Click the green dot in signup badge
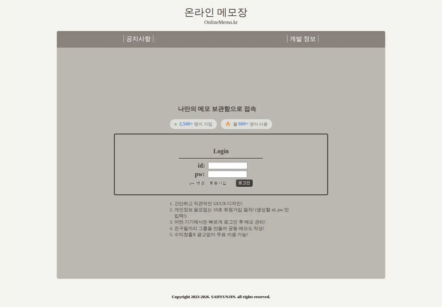This screenshot has width=442, height=307. point(176,124)
